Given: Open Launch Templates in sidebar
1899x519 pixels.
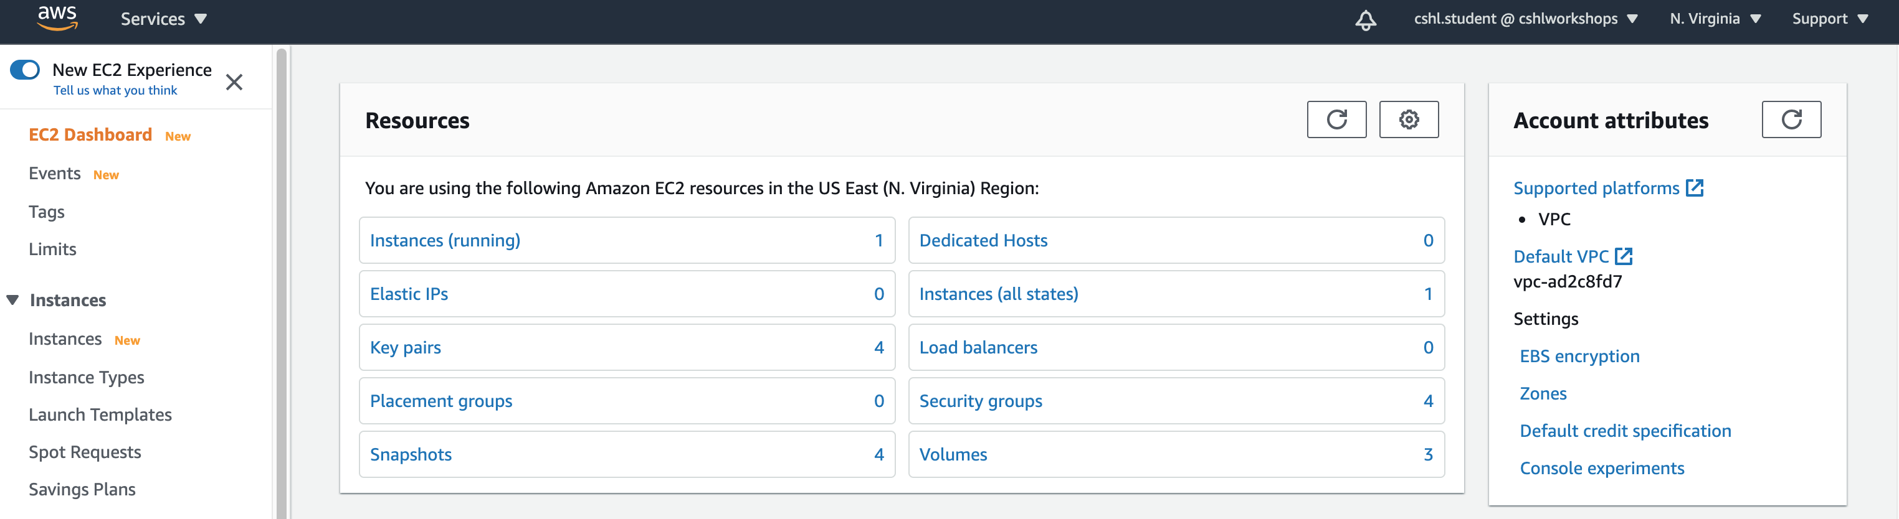Looking at the screenshot, I should 100,414.
